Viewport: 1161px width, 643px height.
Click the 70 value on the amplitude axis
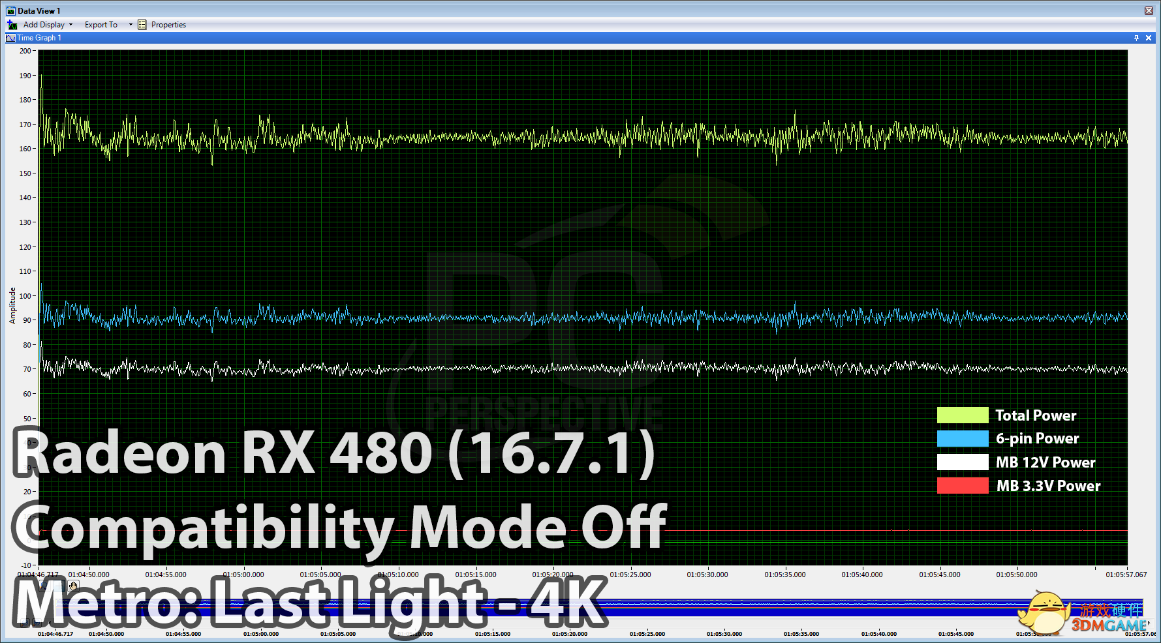tap(27, 369)
